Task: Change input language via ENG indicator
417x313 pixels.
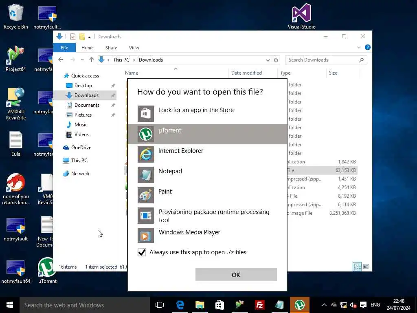Action: point(375,305)
